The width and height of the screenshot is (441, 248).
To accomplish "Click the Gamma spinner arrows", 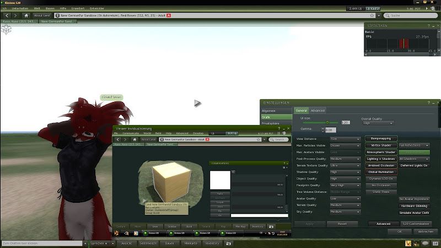I will [322, 130].
